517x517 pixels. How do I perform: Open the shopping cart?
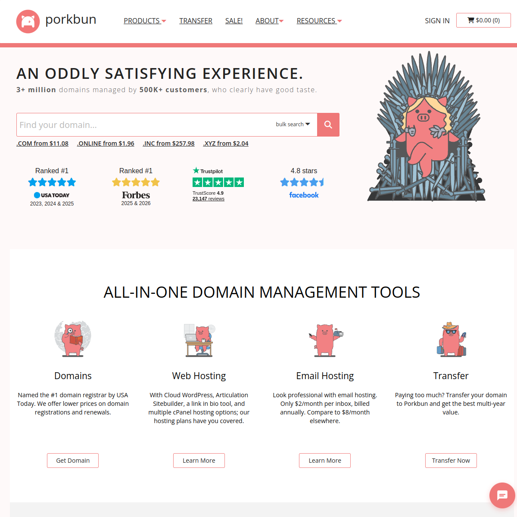coord(483,20)
